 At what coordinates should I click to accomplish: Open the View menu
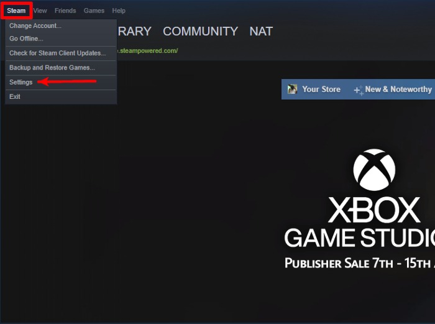[40, 11]
